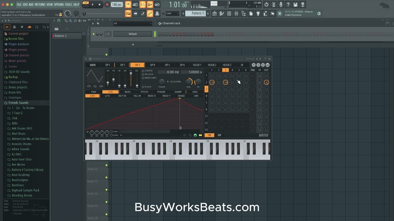Select the LFO editor tab
The height and width of the screenshot is (221, 394).
coord(107,96)
